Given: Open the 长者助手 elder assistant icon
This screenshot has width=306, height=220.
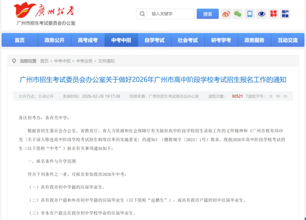Looking at the screenshot, I should 273,14.
